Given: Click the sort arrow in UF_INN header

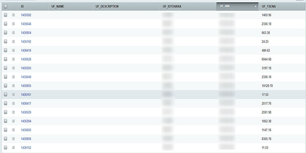Looking at the screenshot, I should [256, 6].
